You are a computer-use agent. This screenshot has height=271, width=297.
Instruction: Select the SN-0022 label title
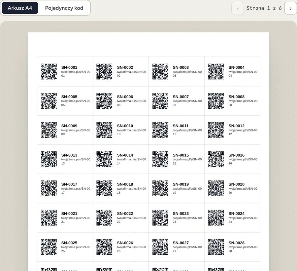(x=125, y=213)
